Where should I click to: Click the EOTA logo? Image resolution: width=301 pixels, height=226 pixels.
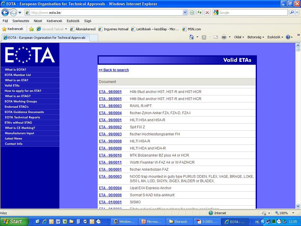[30, 55]
